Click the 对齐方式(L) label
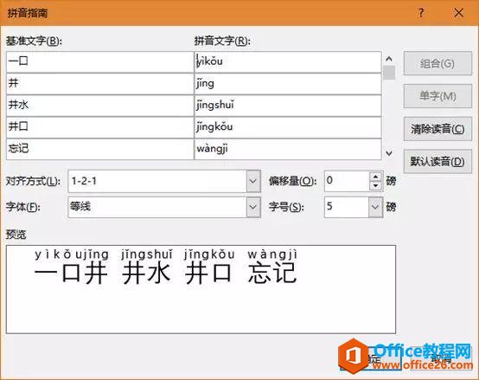This screenshot has height=380, width=479. coord(33,181)
